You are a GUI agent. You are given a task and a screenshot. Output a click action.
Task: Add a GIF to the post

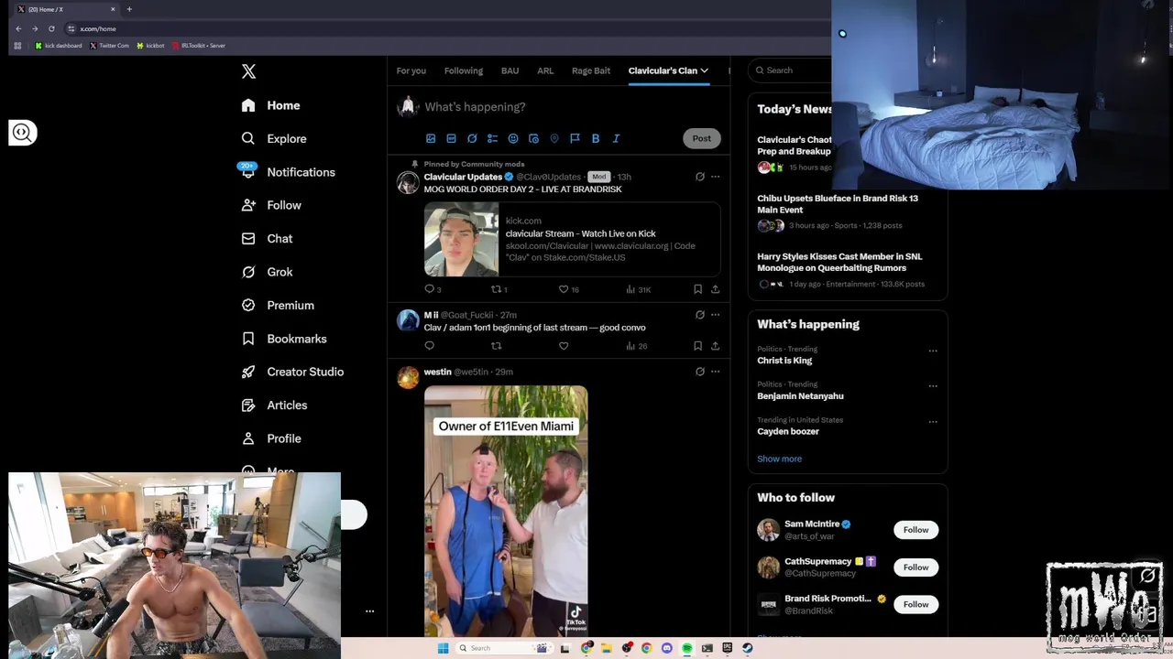pyautogui.click(x=451, y=138)
